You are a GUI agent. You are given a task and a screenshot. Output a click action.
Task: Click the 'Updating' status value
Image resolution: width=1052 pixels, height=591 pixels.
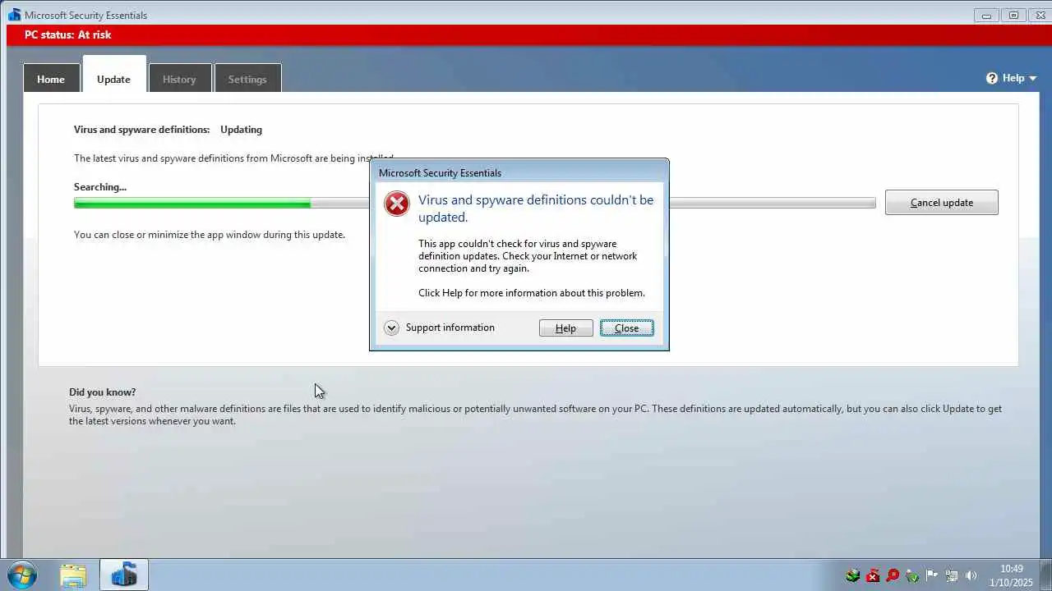(241, 130)
